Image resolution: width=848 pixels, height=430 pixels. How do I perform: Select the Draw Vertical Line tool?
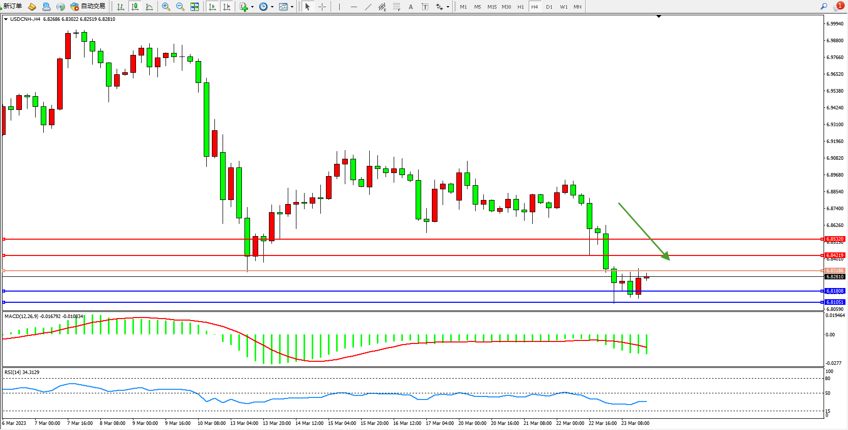339,7
